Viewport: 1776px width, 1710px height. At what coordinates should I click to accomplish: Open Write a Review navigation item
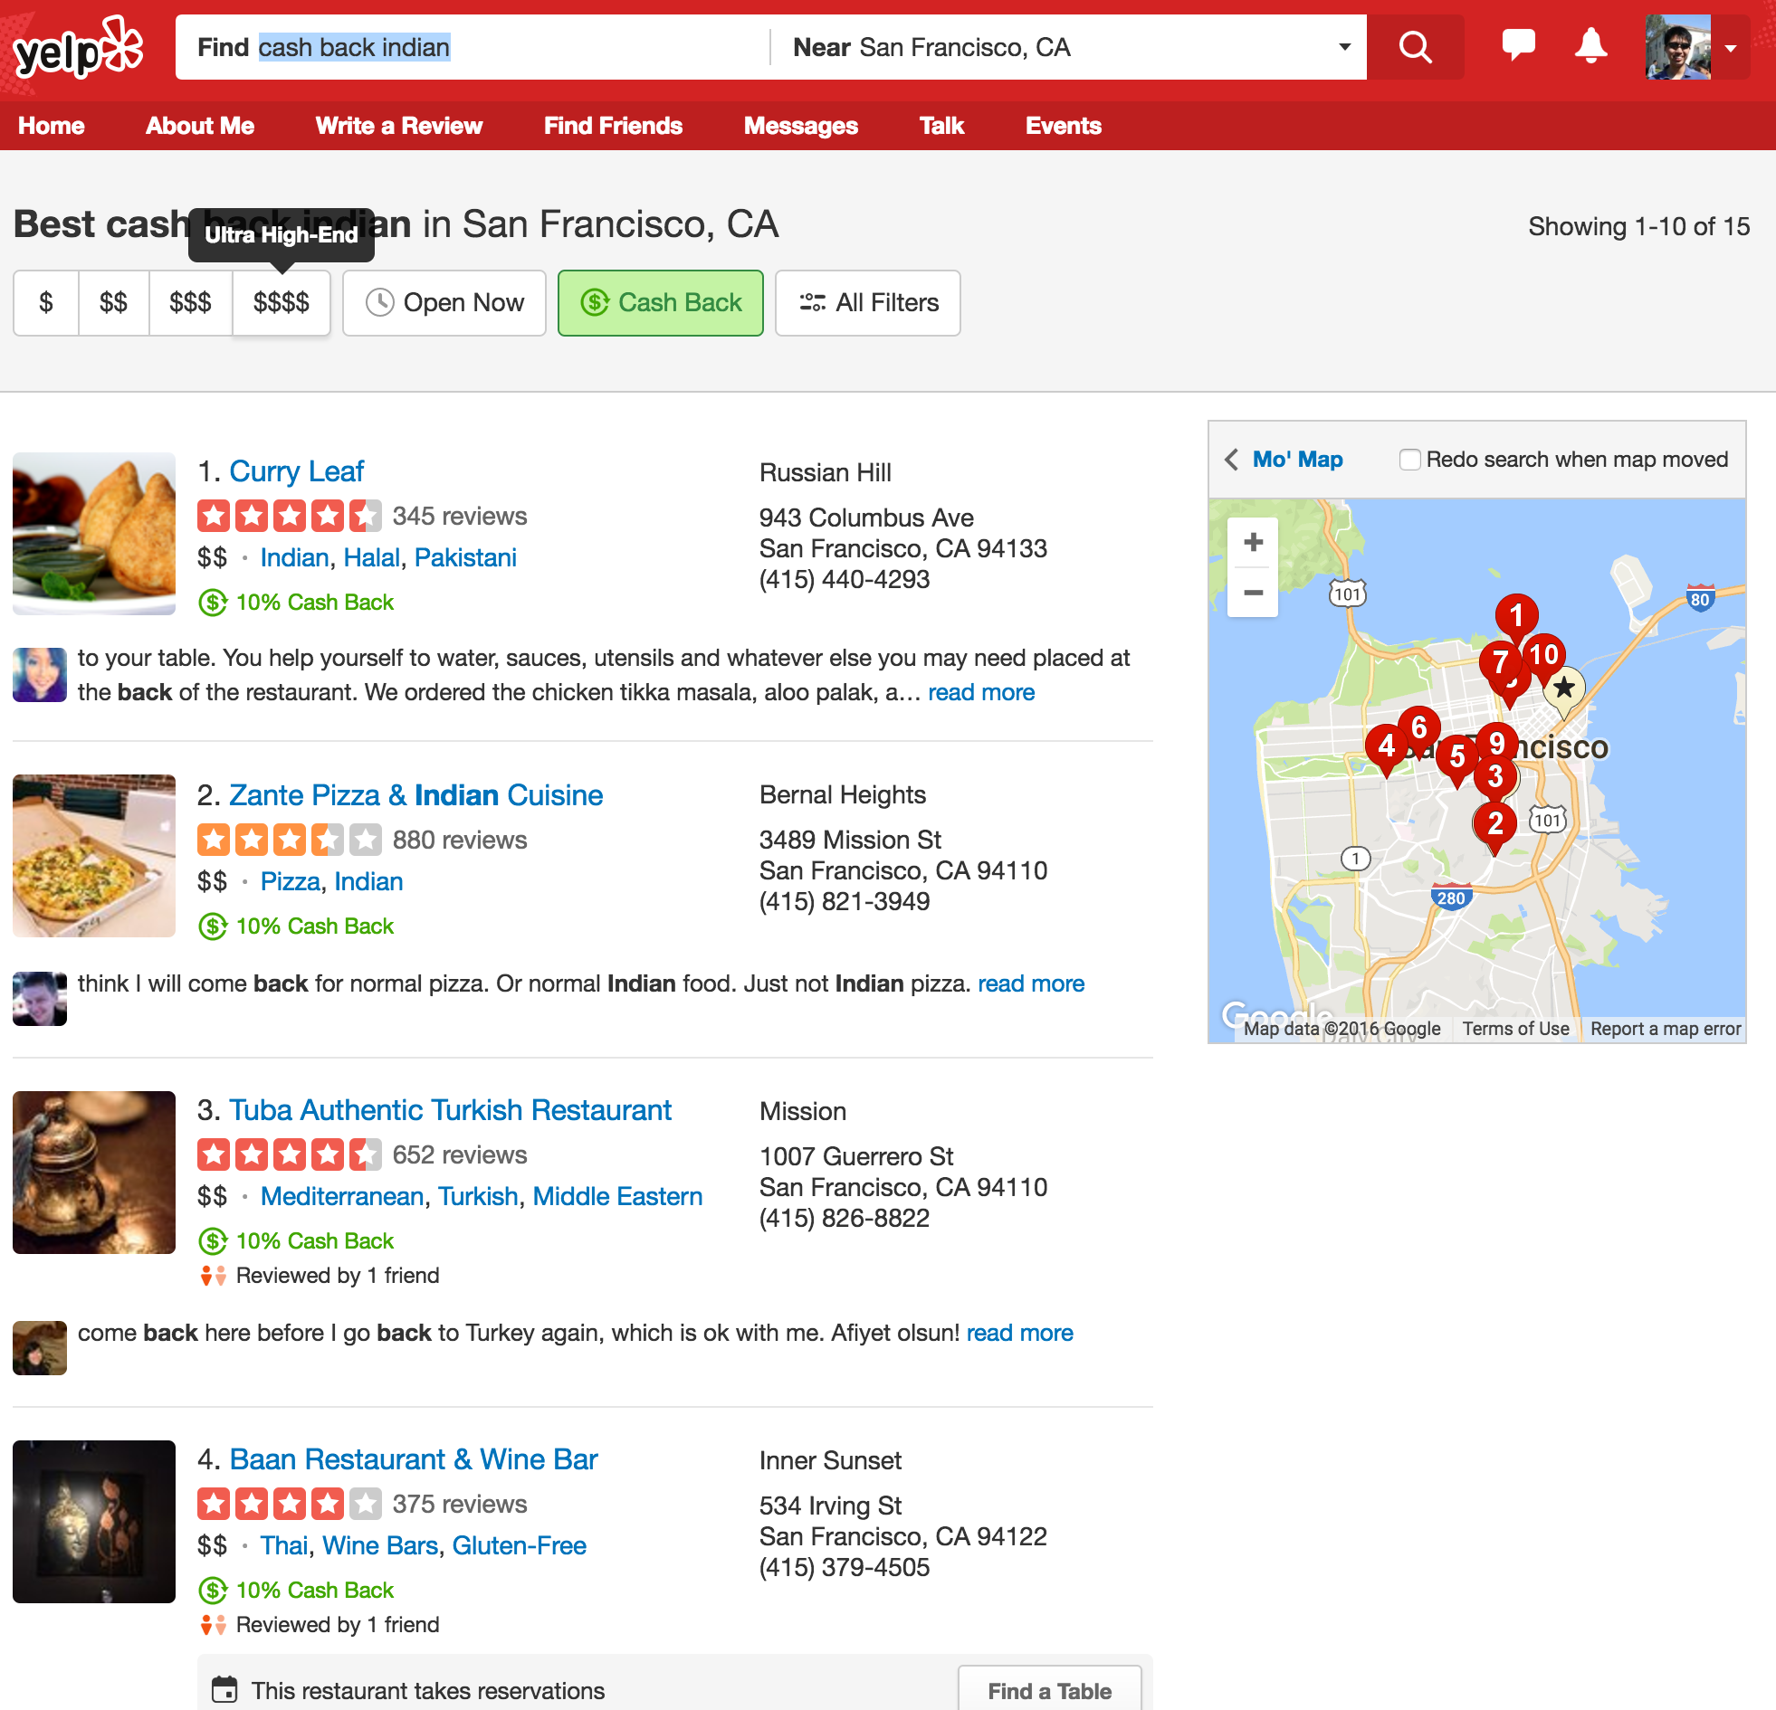coord(398,126)
